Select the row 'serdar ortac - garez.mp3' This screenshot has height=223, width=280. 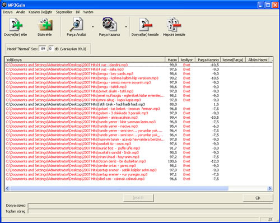[138, 166]
